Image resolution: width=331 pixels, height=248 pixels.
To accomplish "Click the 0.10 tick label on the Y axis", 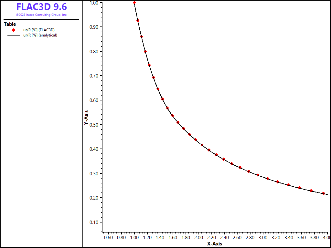I will click(94, 222).
